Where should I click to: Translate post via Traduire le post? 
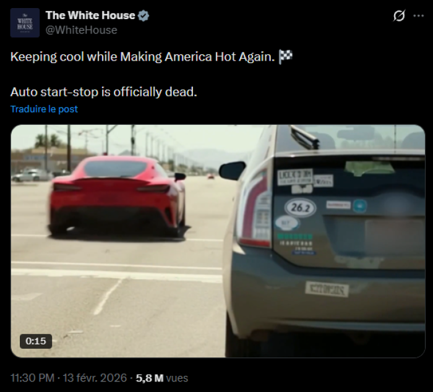tap(44, 109)
